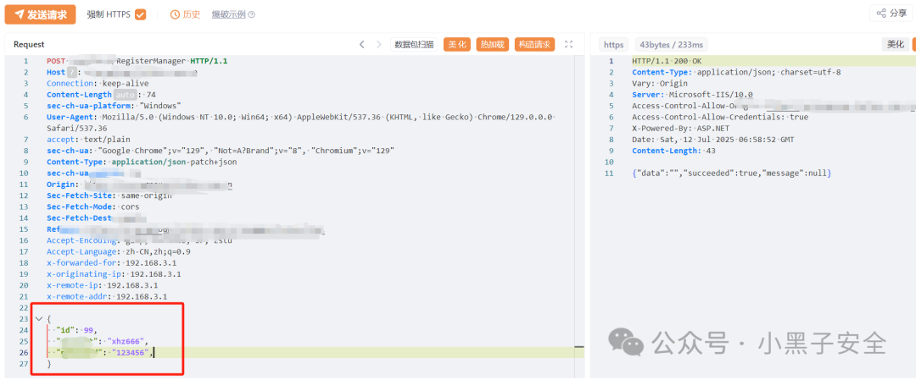The image size is (916, 380).
Task: Go to next request with right arrow
Action: tap(378, 44)
